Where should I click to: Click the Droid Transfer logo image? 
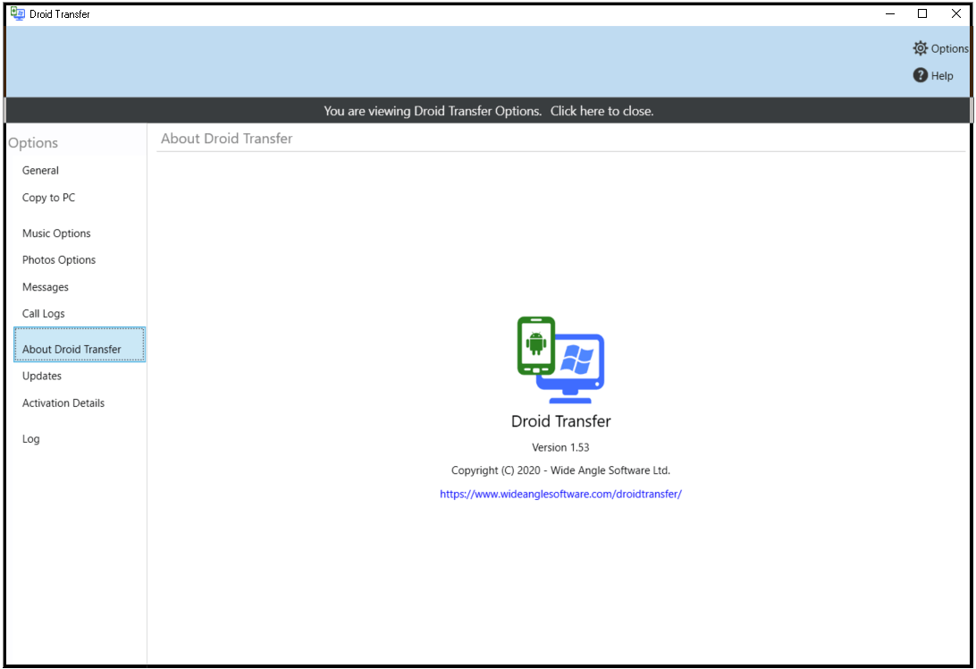click(560, 360)
